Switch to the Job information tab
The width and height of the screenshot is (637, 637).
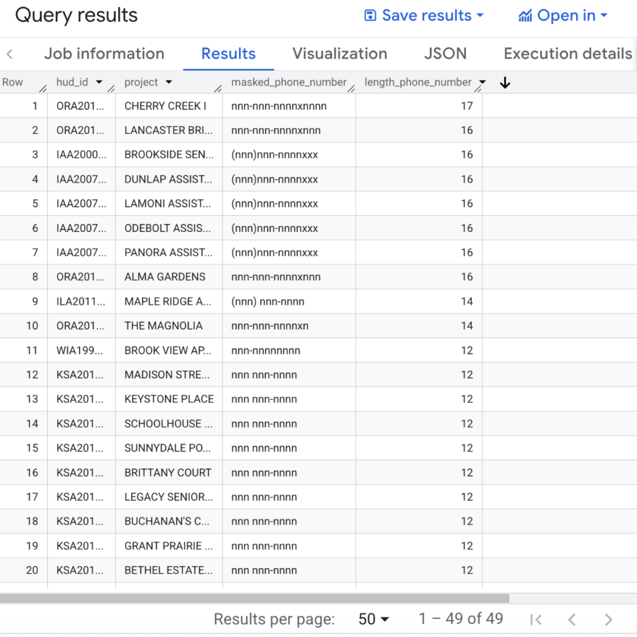[x=104, y=53]
